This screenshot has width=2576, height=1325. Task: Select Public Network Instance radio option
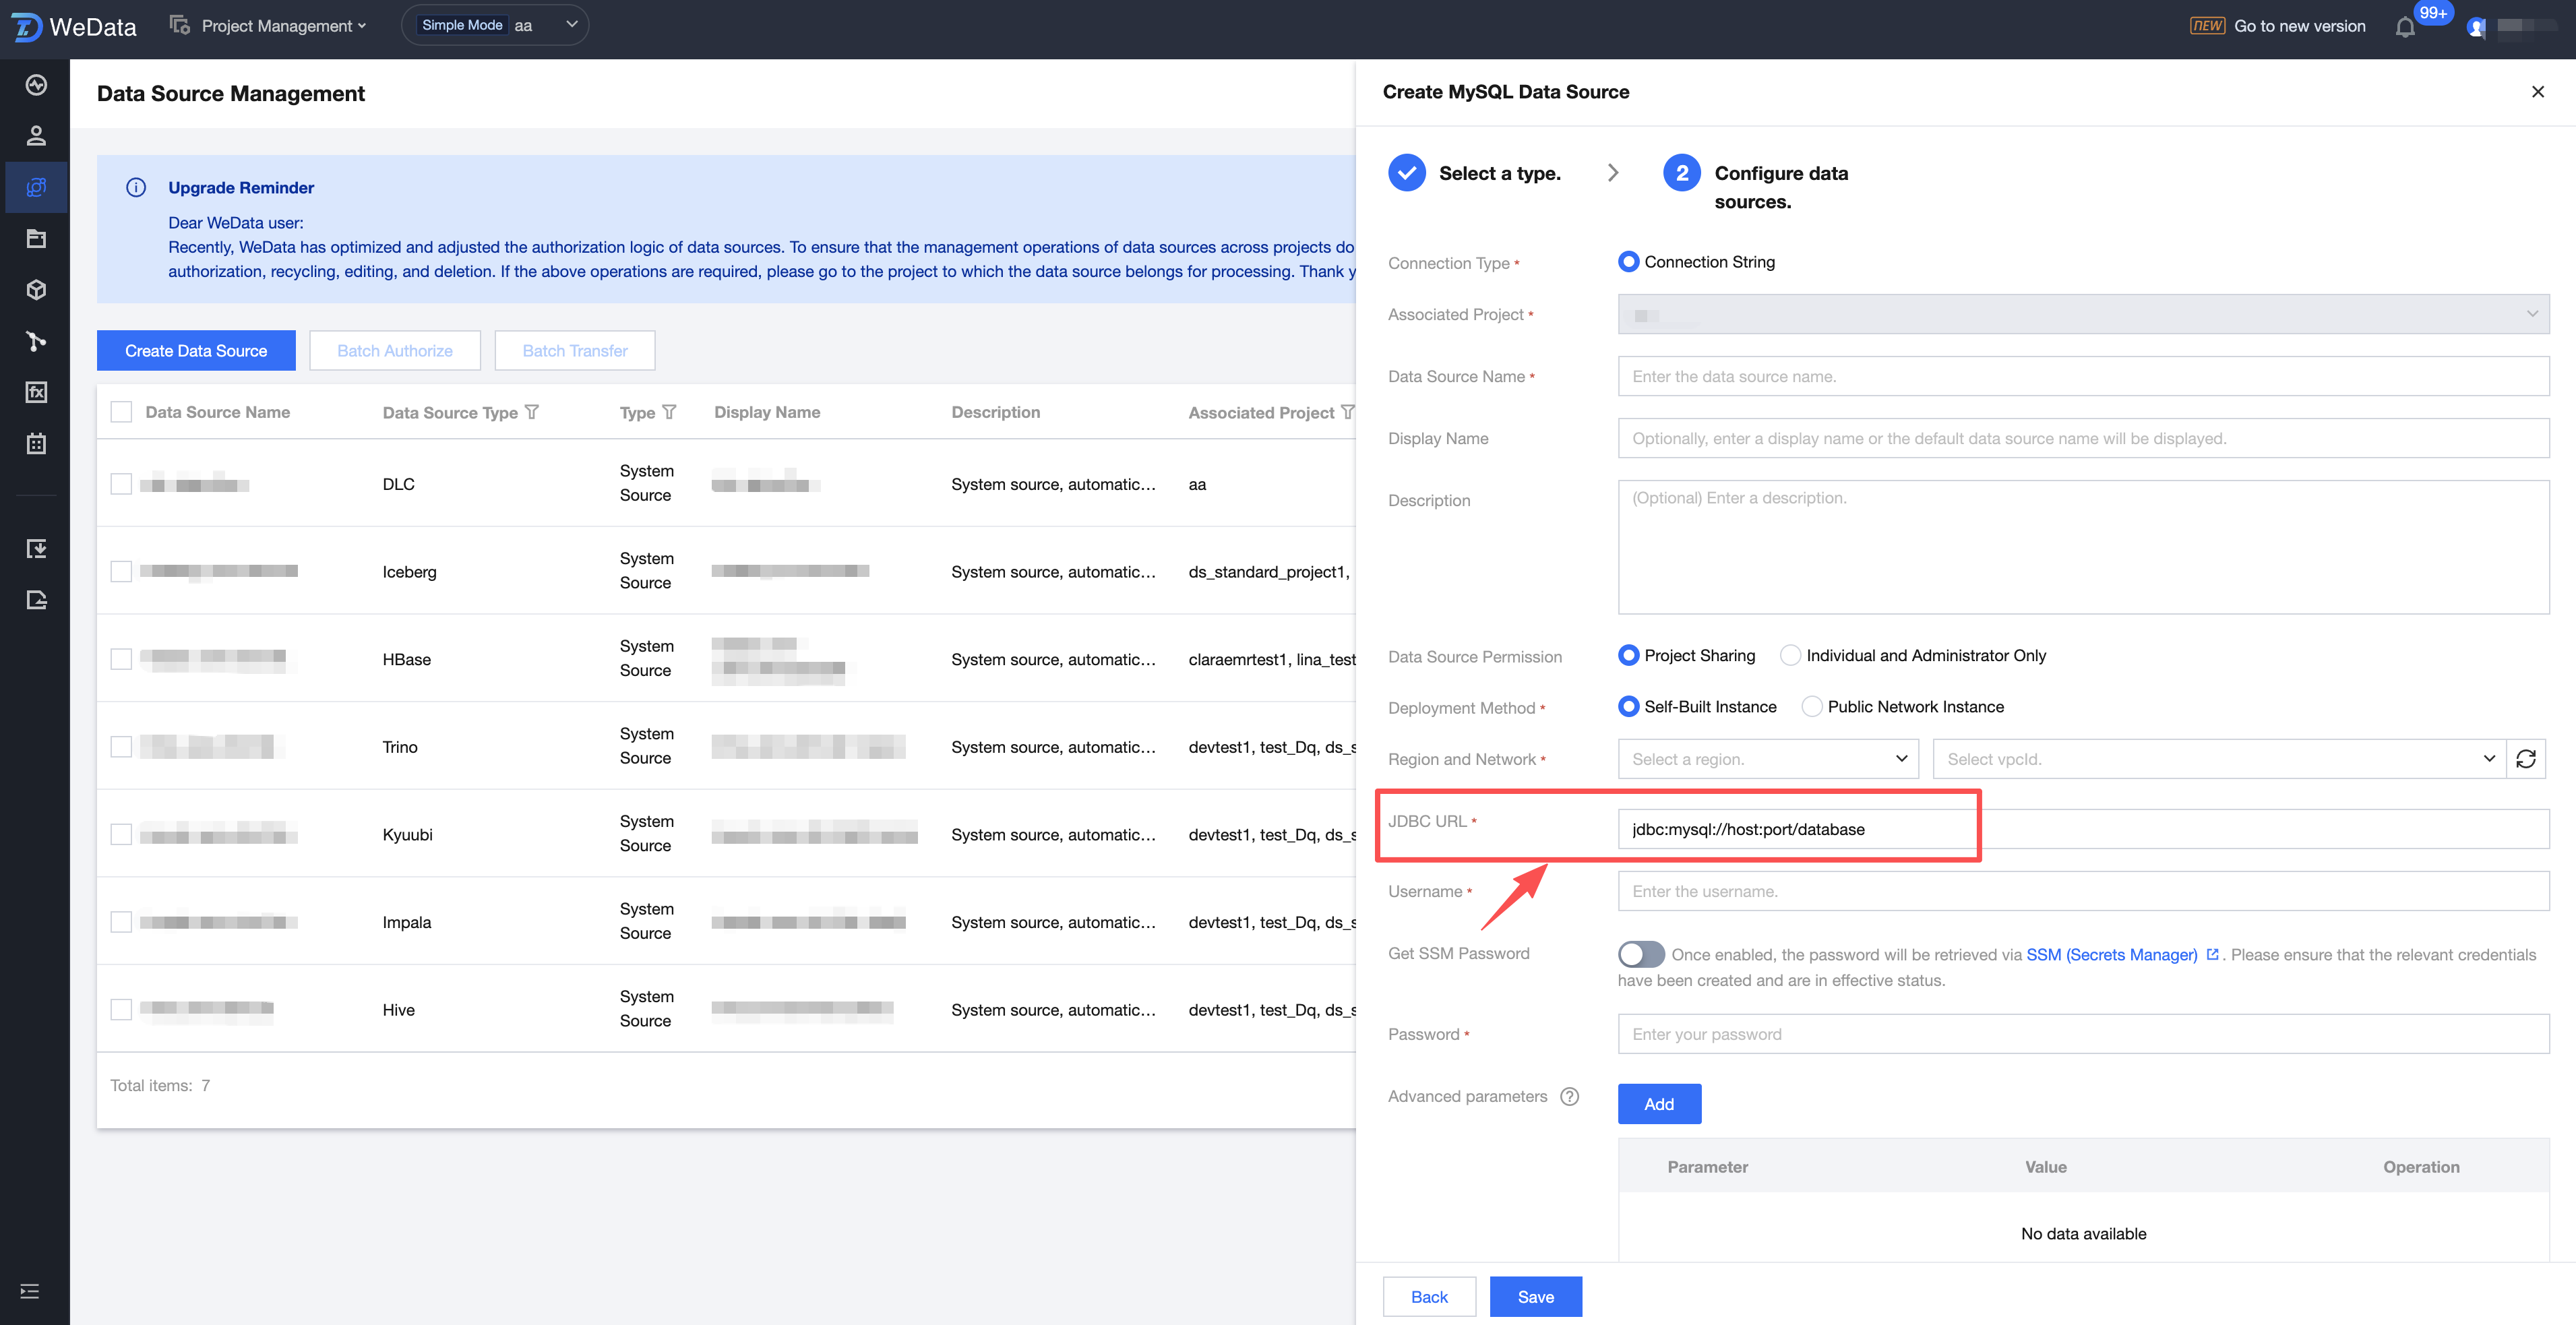pyautogui.click(x=1812, y=707)
